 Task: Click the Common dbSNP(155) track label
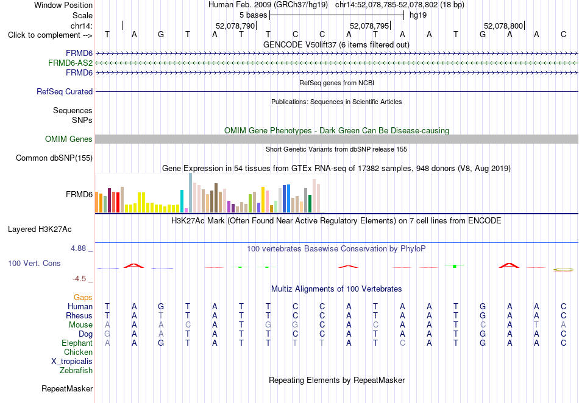coord(54,158)
